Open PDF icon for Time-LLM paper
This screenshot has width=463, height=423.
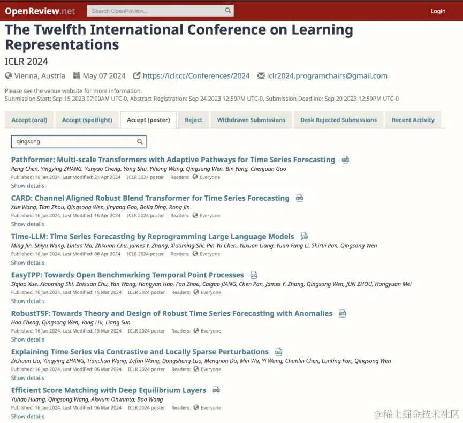[x=304, y=237]
